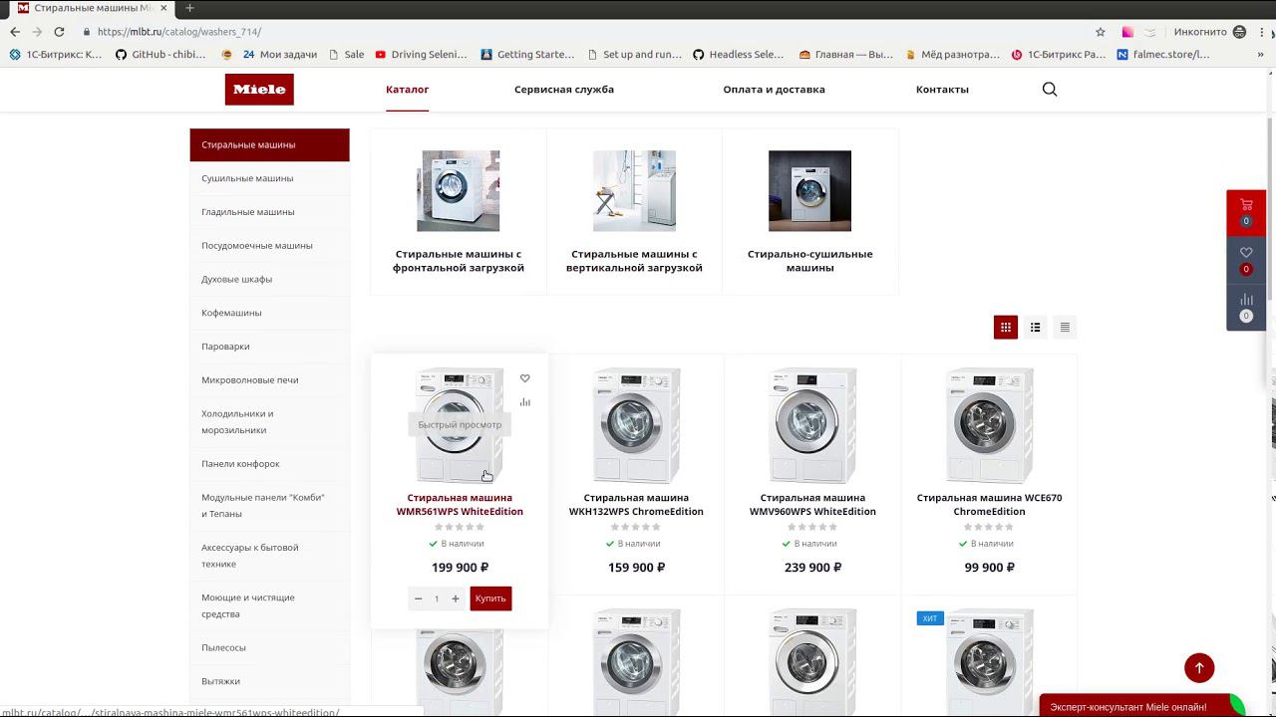Click Быстрый просмотр on WMR561WPS
Image resolution: width=1276 pixels, height=717 pixels.
pyautogui.click(x=460, y=424)
